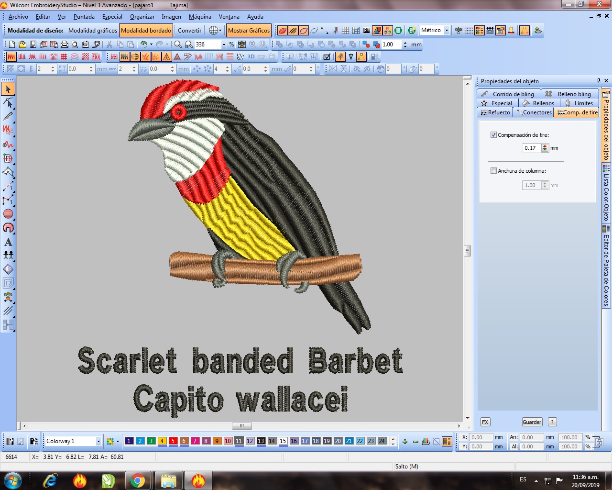The width and height of the screenshot is (612, 490).
Task: Open the Métrico units dropdown
Action: point(447,30)
